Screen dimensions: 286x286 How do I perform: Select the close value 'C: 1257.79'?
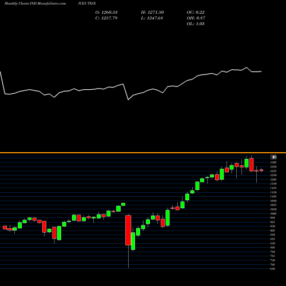click(x=106, y=18)
